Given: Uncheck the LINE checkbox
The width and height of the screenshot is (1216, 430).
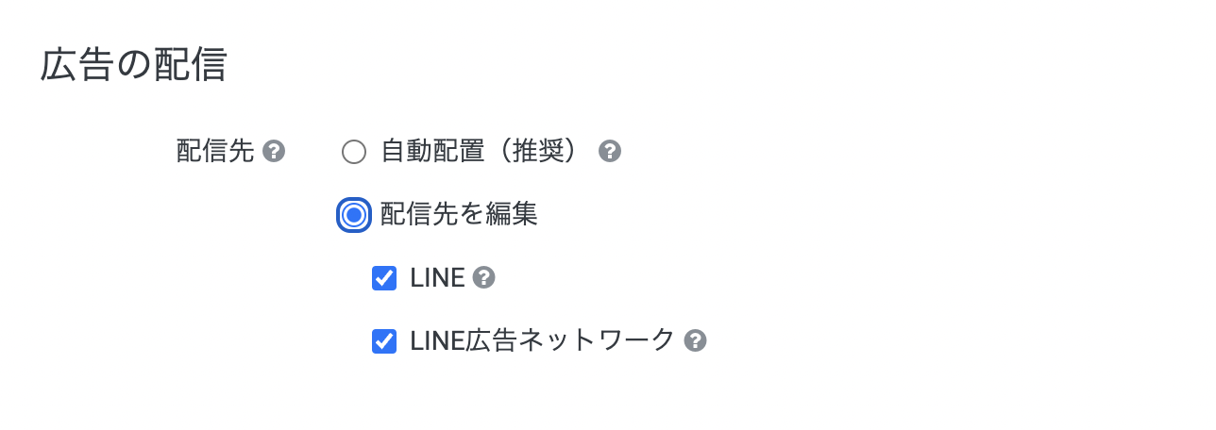Looking at the screenshot, I should 384,278.
